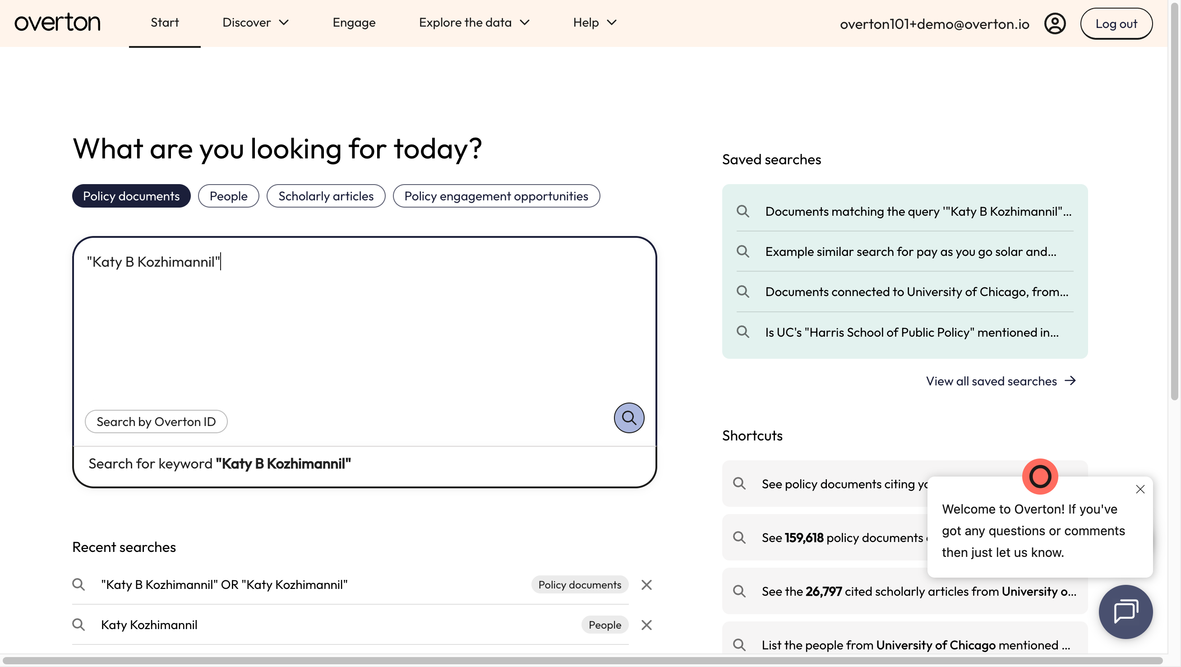Image resolution: width=1181 pixels, height=667 pixels.
Task: Click the Log out button
Action: (x=1116, y=23)
